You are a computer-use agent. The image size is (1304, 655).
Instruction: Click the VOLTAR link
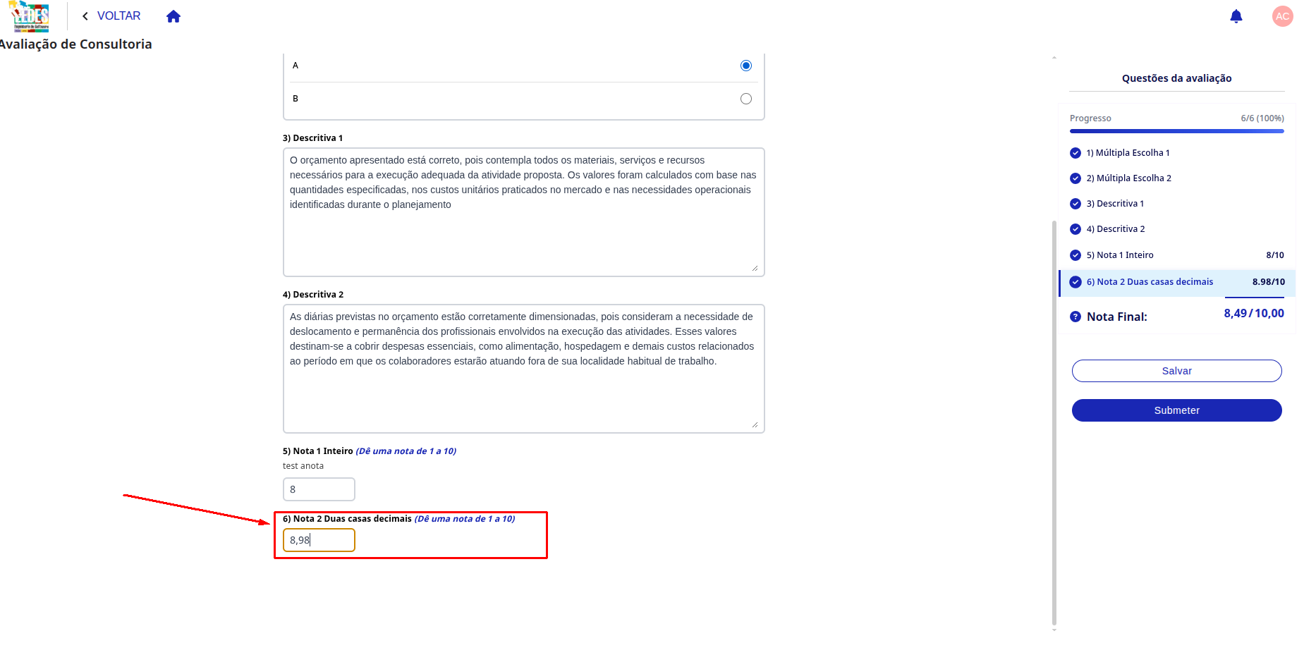click(118, 16)
